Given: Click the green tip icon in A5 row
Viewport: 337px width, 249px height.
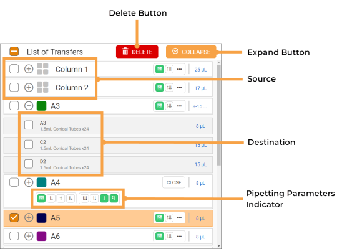Looking at the screenshot, I should tap(160, 218).
